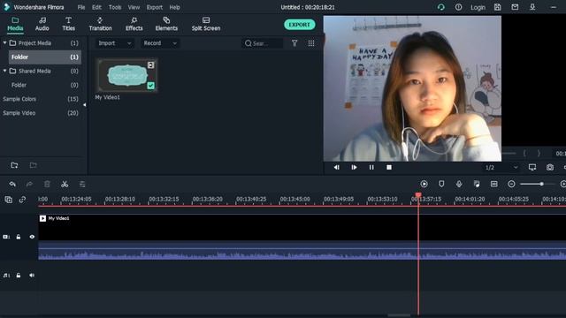
Task: Open the Audio tab
Action: click(x=42, y=24)
